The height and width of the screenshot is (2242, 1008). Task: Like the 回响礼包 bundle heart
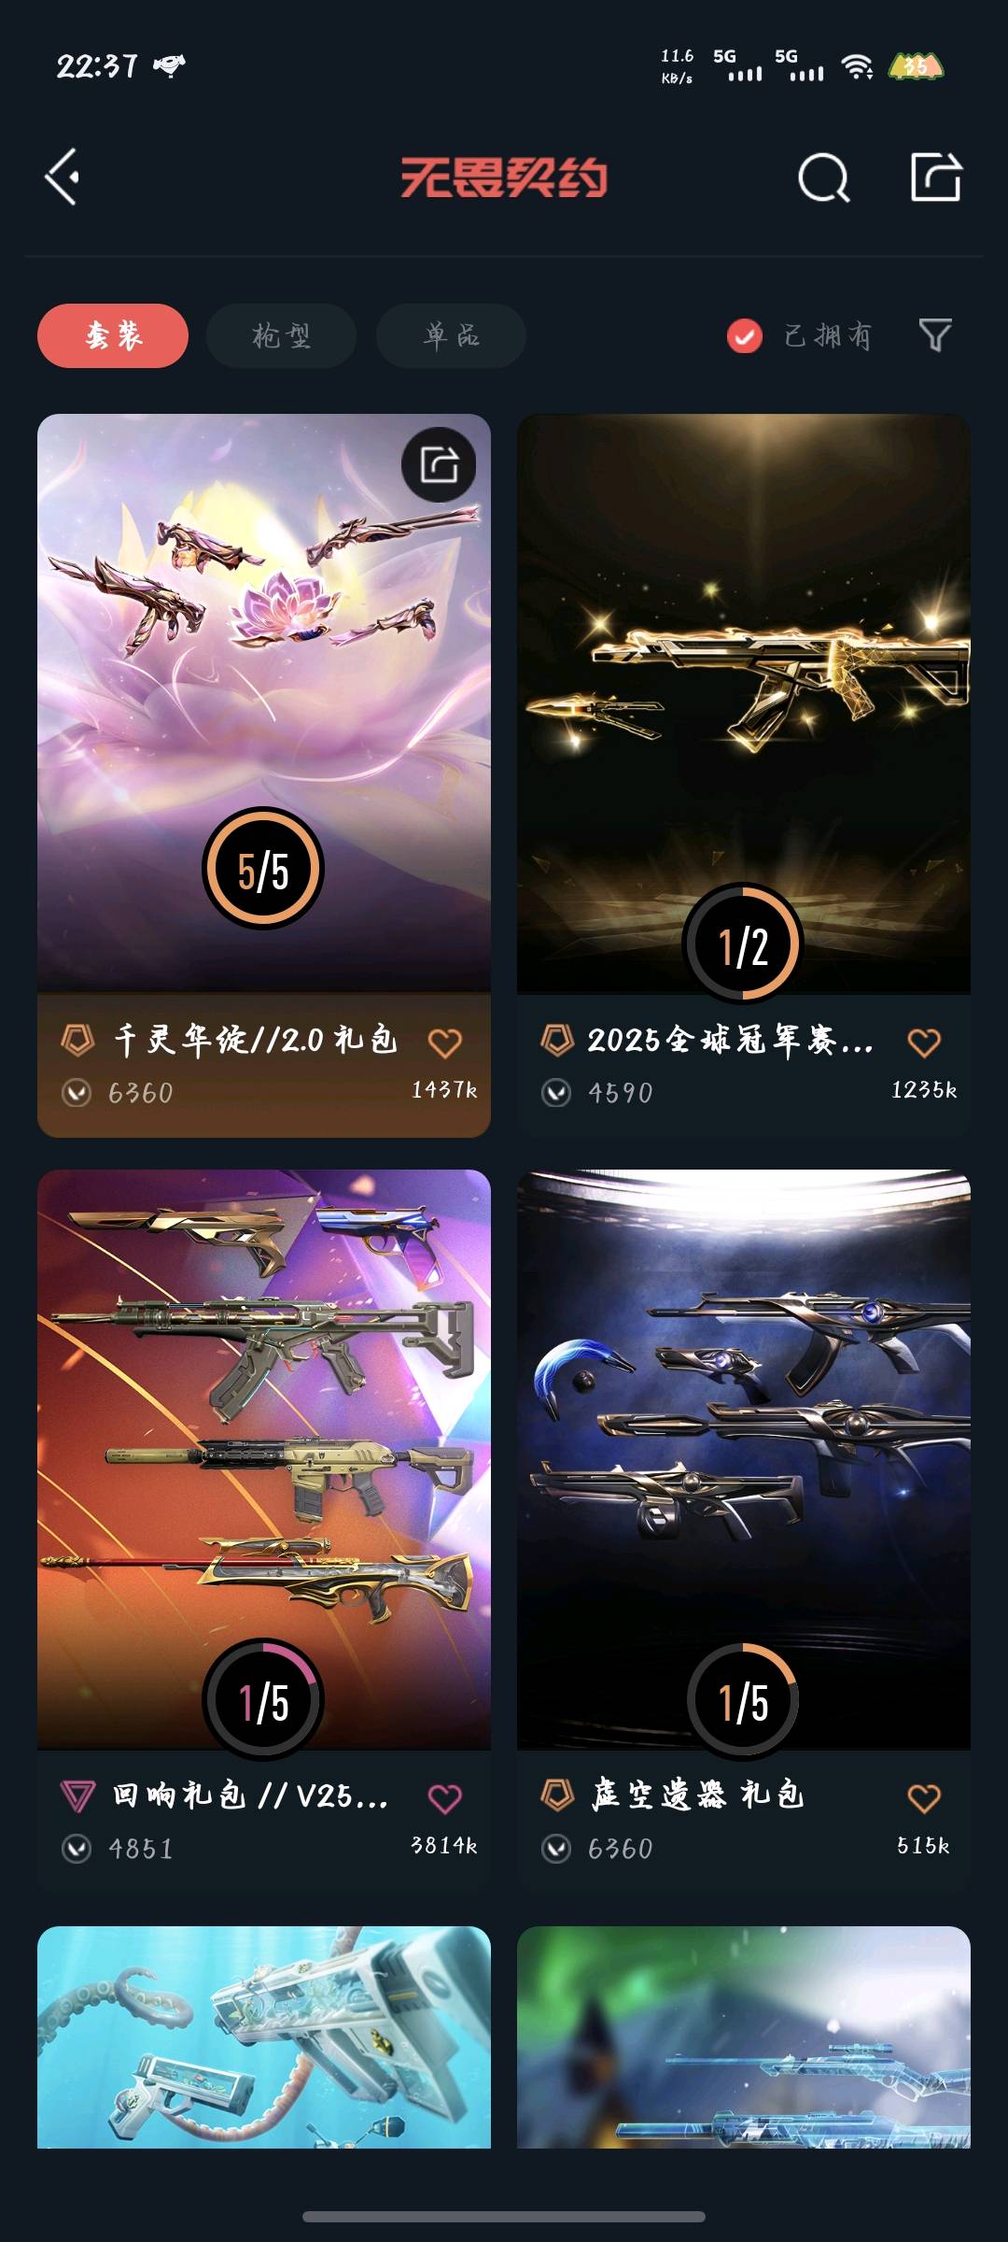tap(444, 1798)
